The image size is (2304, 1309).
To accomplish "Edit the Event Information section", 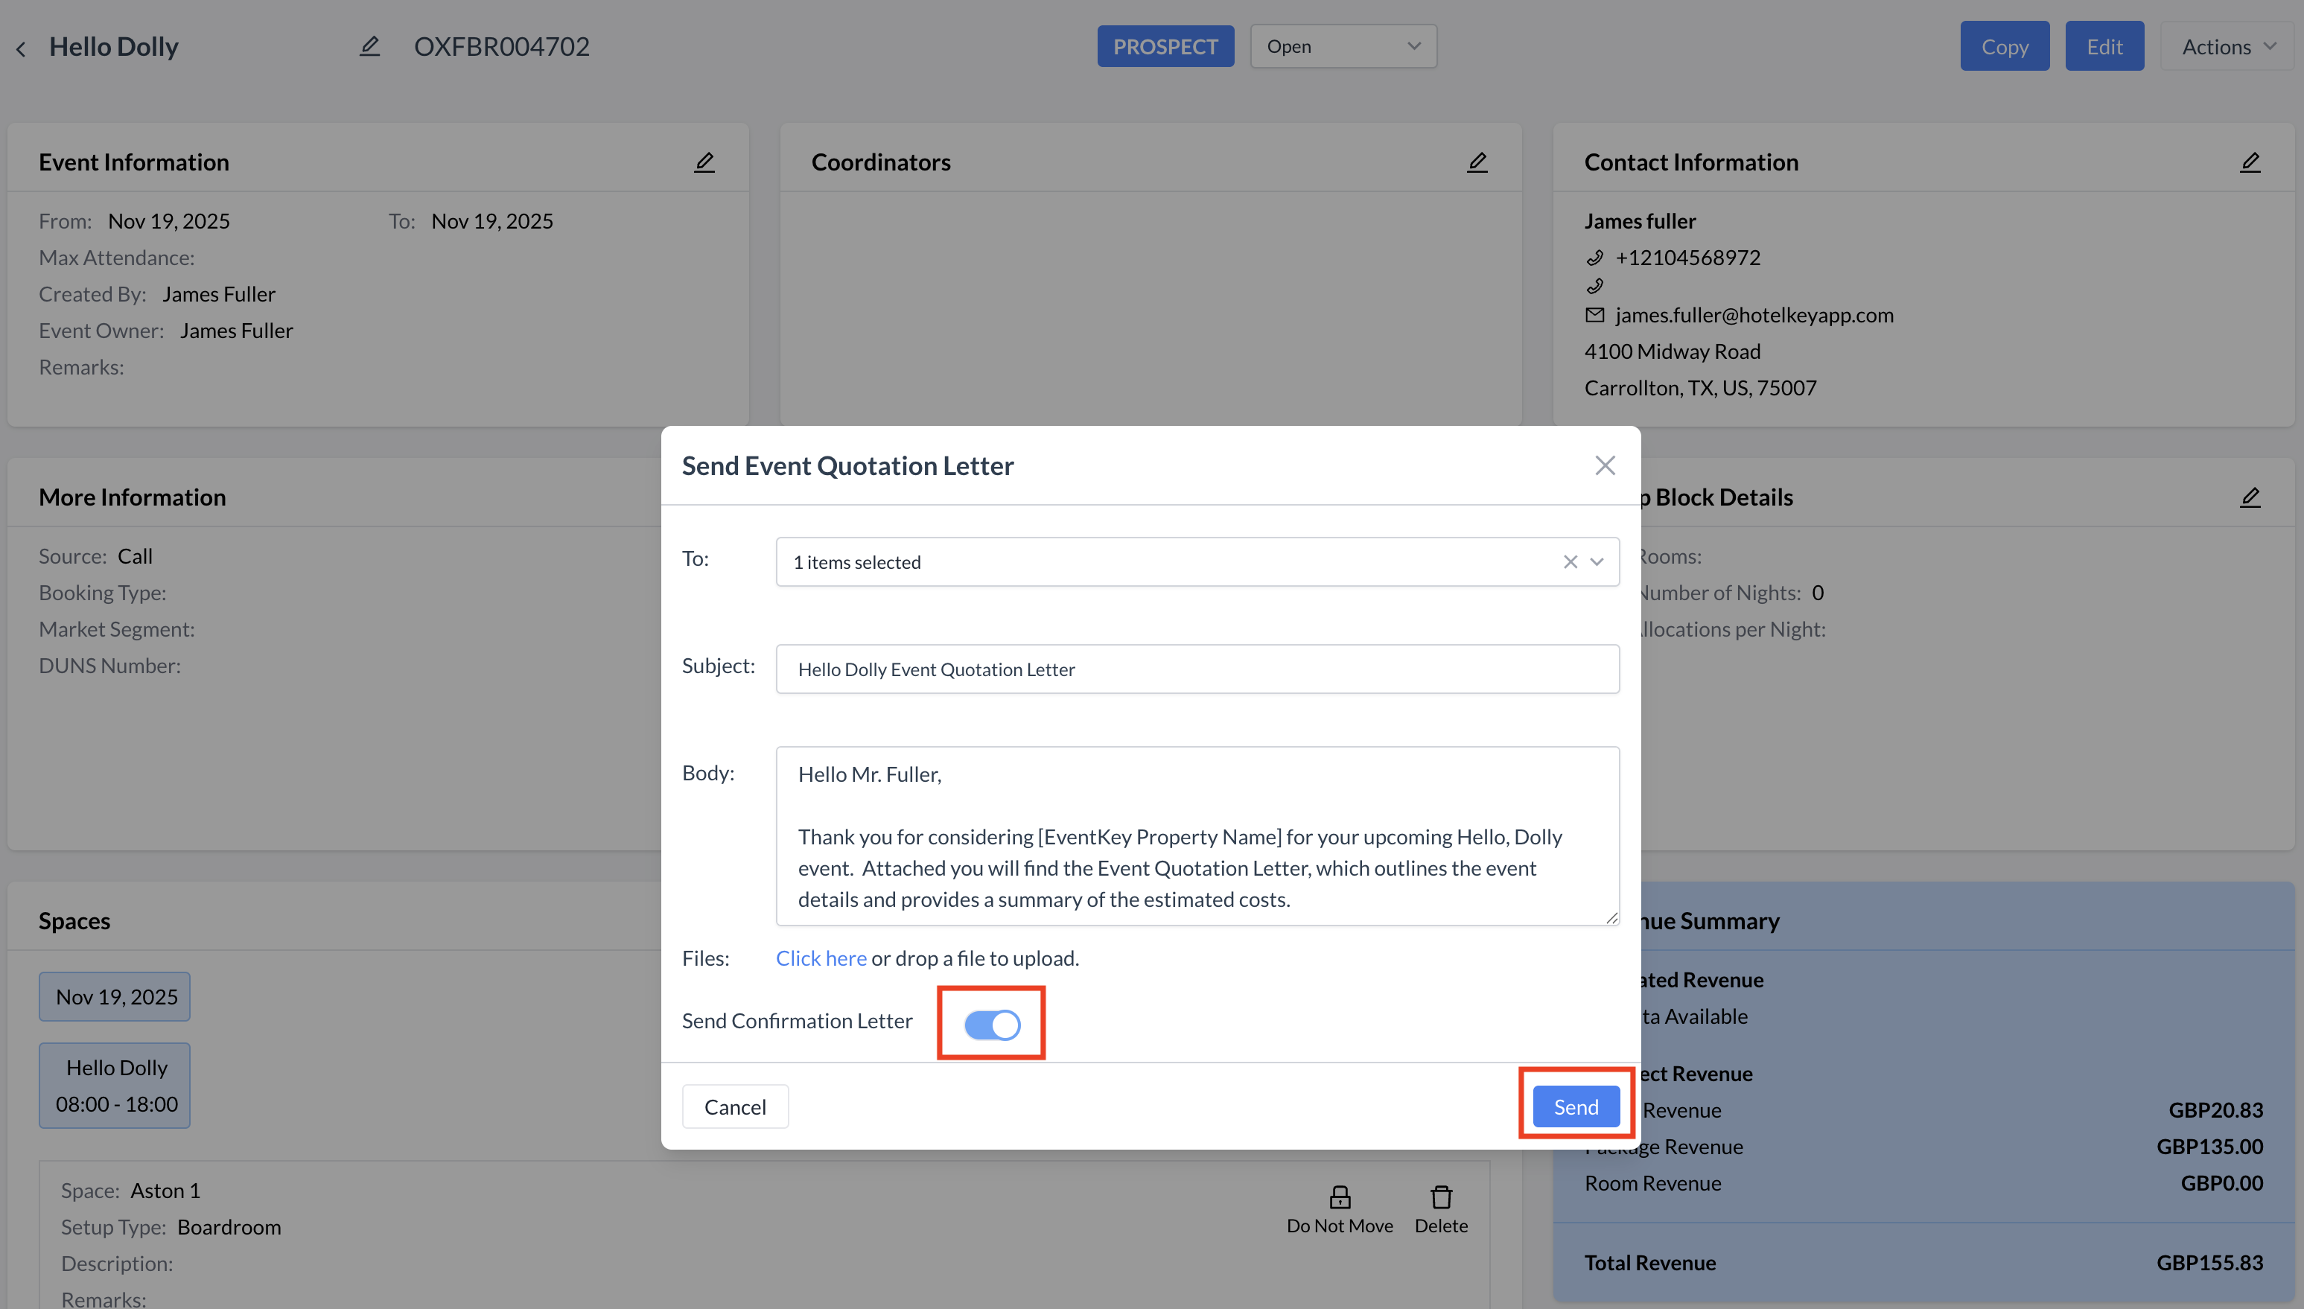I will pyautogui.click(x=704, y=162).
